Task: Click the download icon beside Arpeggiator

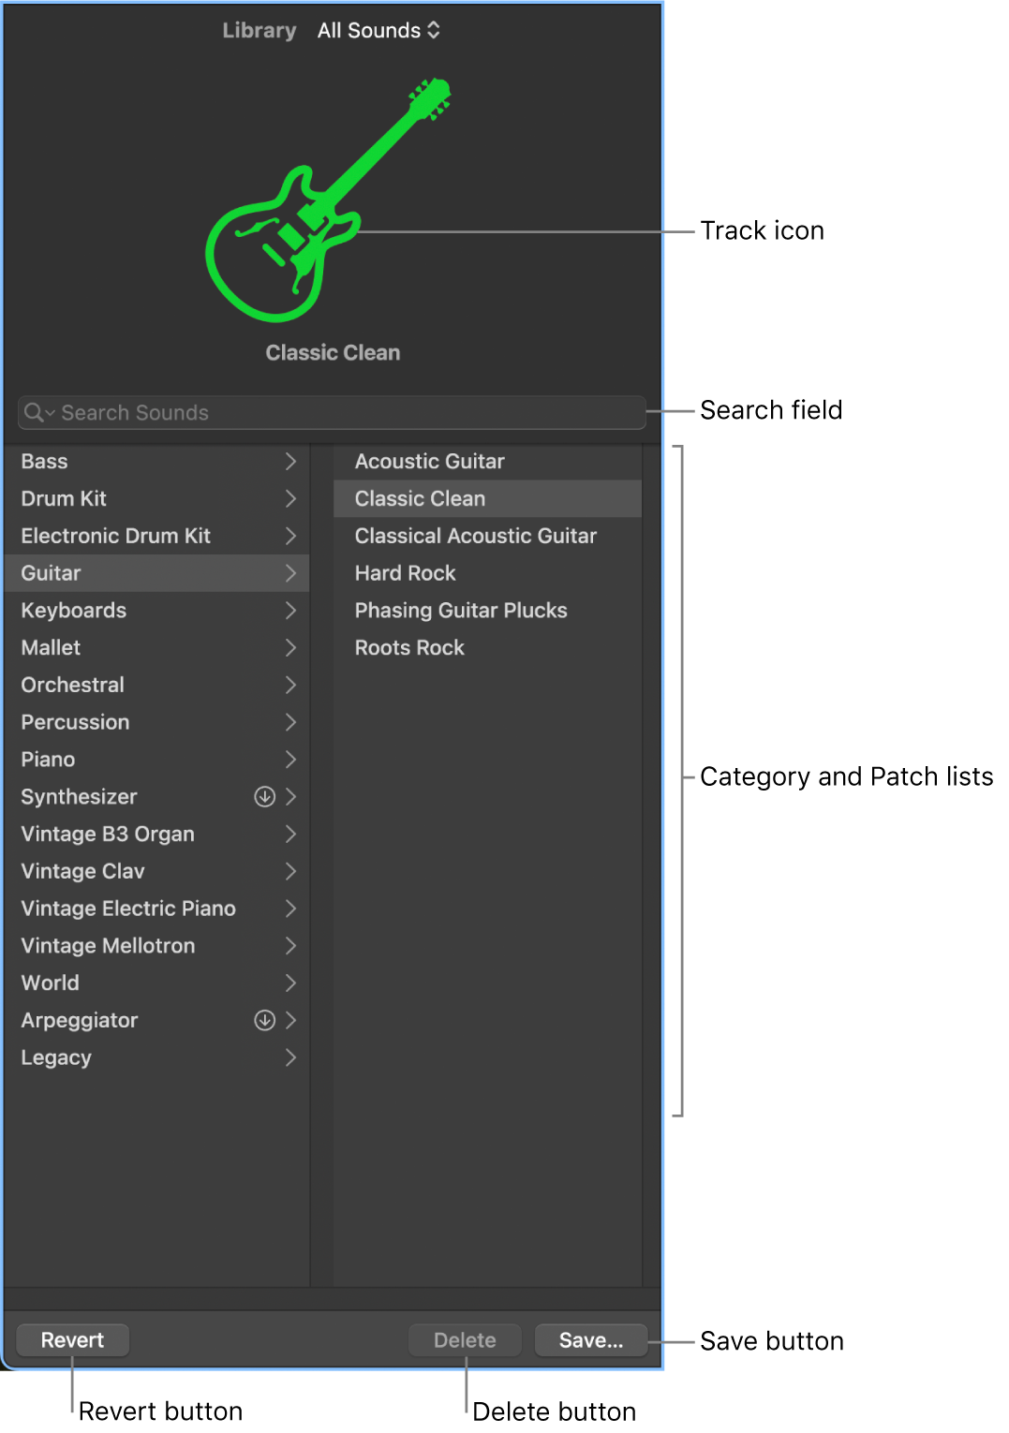Action: pyautogui.click(x=265, y=1020)
